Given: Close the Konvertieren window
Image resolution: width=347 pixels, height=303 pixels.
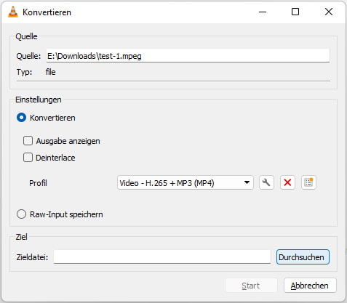Looking at the screenshot, I should point(329,12).
